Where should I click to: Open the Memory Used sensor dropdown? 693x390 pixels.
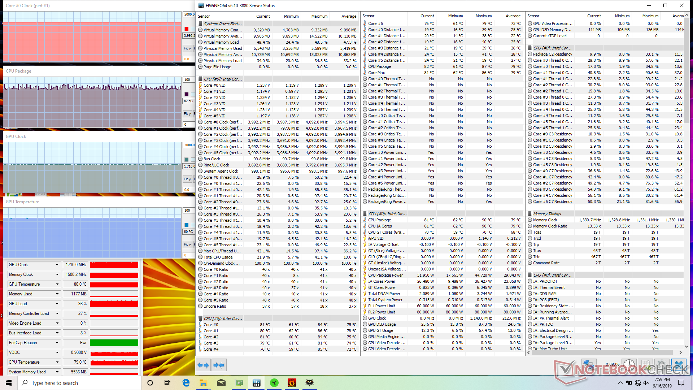tap(57, 294)
